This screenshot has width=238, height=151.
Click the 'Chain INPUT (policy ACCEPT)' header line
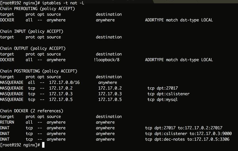(x=32, y=31)
